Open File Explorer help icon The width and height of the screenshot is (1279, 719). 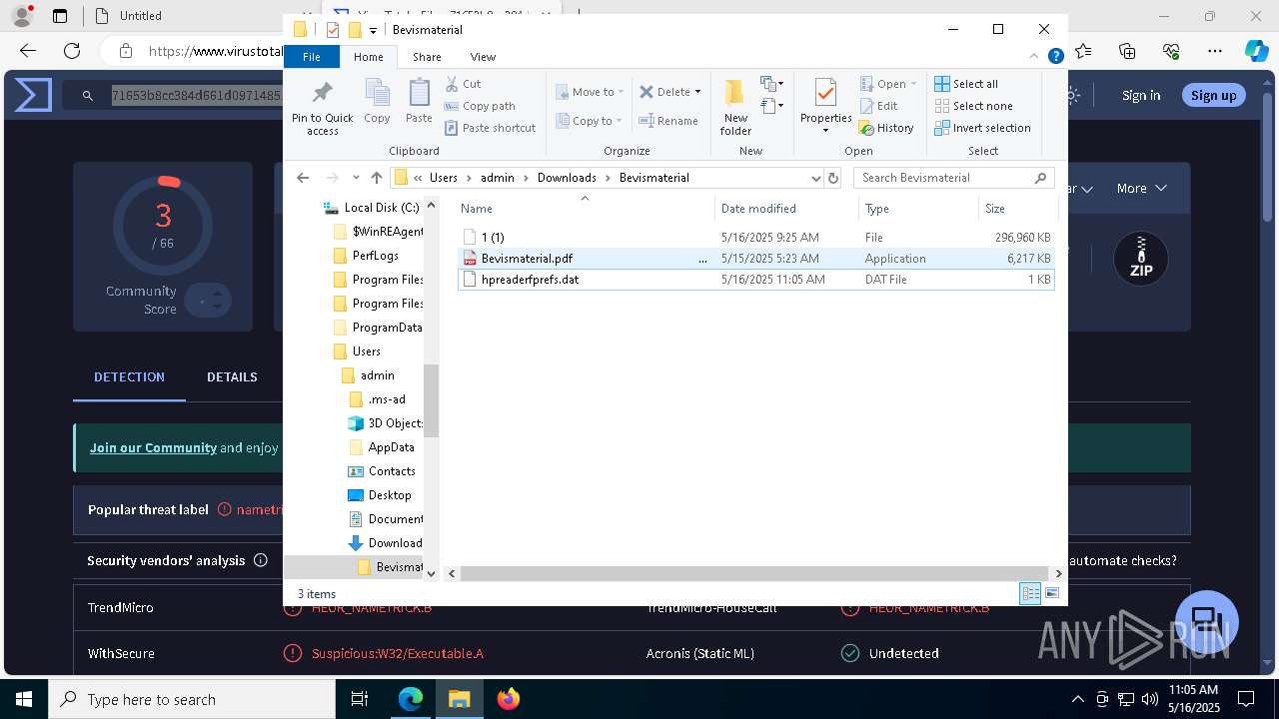tap(1055, 57)
